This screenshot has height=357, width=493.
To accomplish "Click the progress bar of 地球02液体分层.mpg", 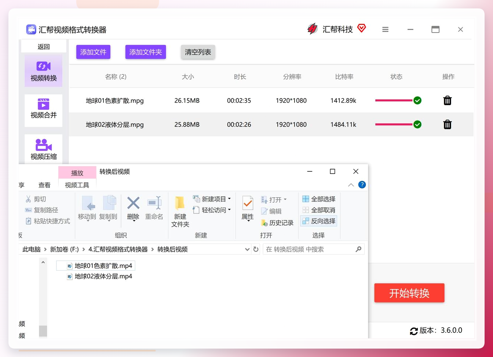I will click(x=394, y=124).
